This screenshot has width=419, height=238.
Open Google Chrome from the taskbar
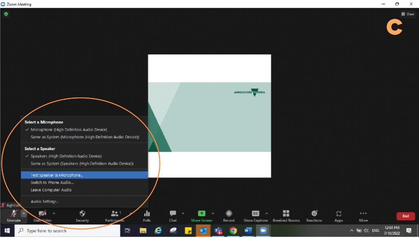tap(233, 231)
